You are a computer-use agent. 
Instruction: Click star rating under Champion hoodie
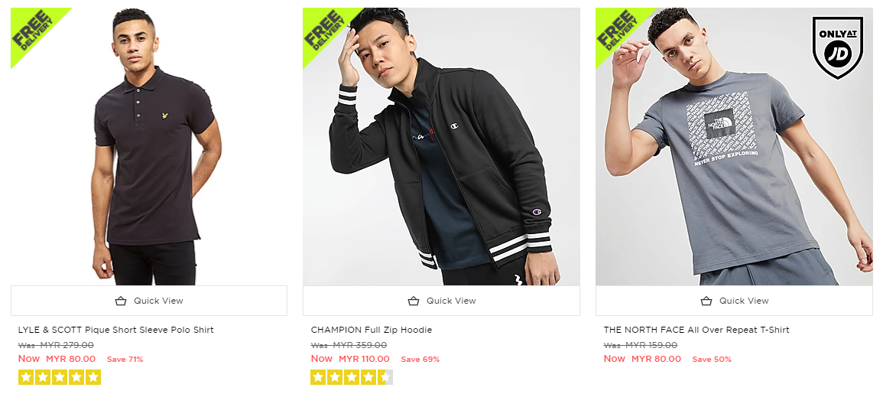352,377
